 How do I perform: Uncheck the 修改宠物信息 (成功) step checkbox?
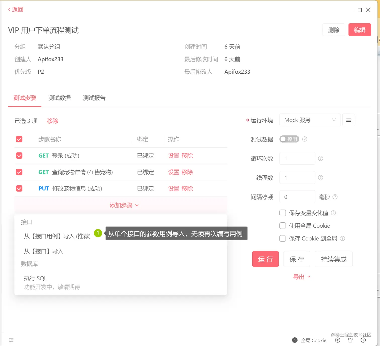[19, 188]
